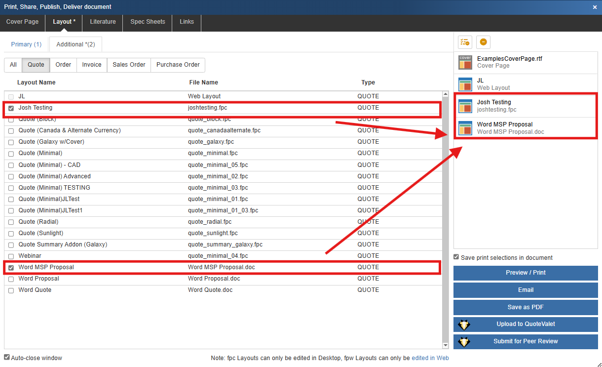
Task: Open the Primary (1) layouts tab
Action: coord(26,44)
